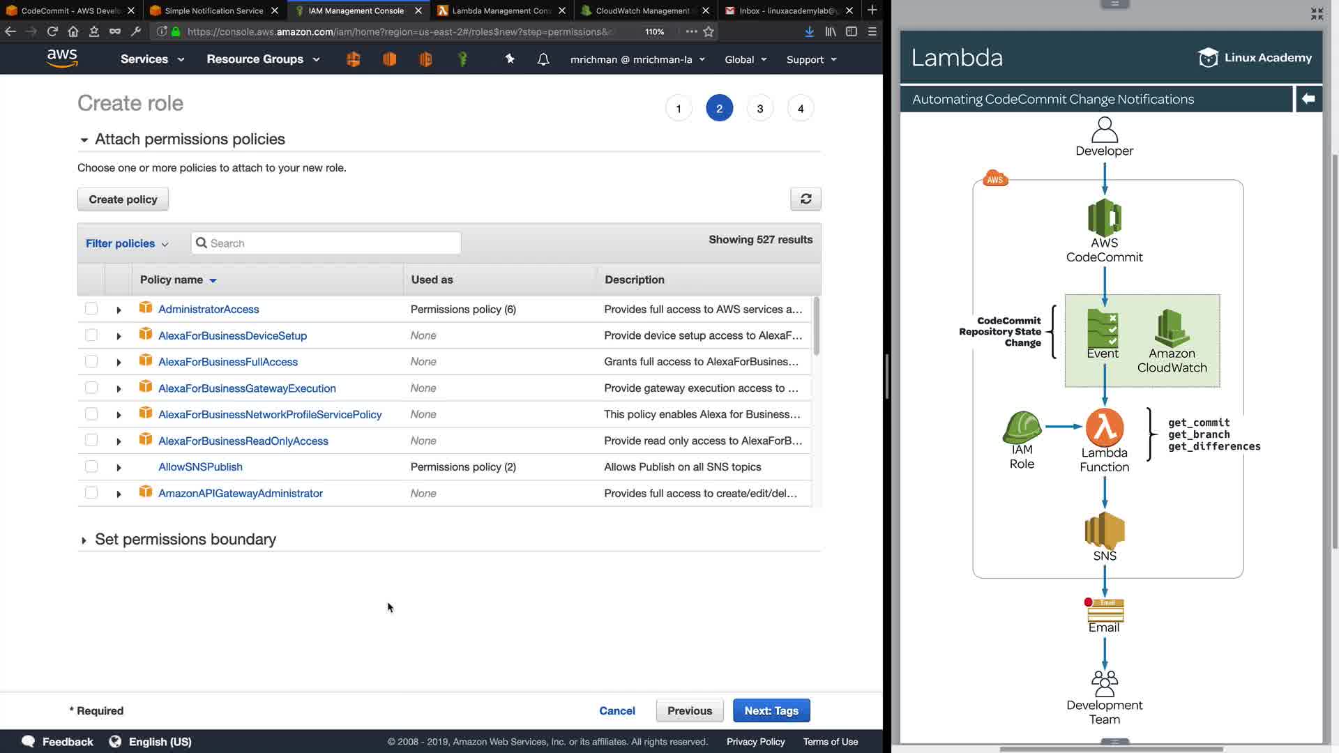Screen dimensions: 1339x753
Task: Expand the AmazonAPIGatewayAdministrator policy row
Action: (x=119, y=494)
